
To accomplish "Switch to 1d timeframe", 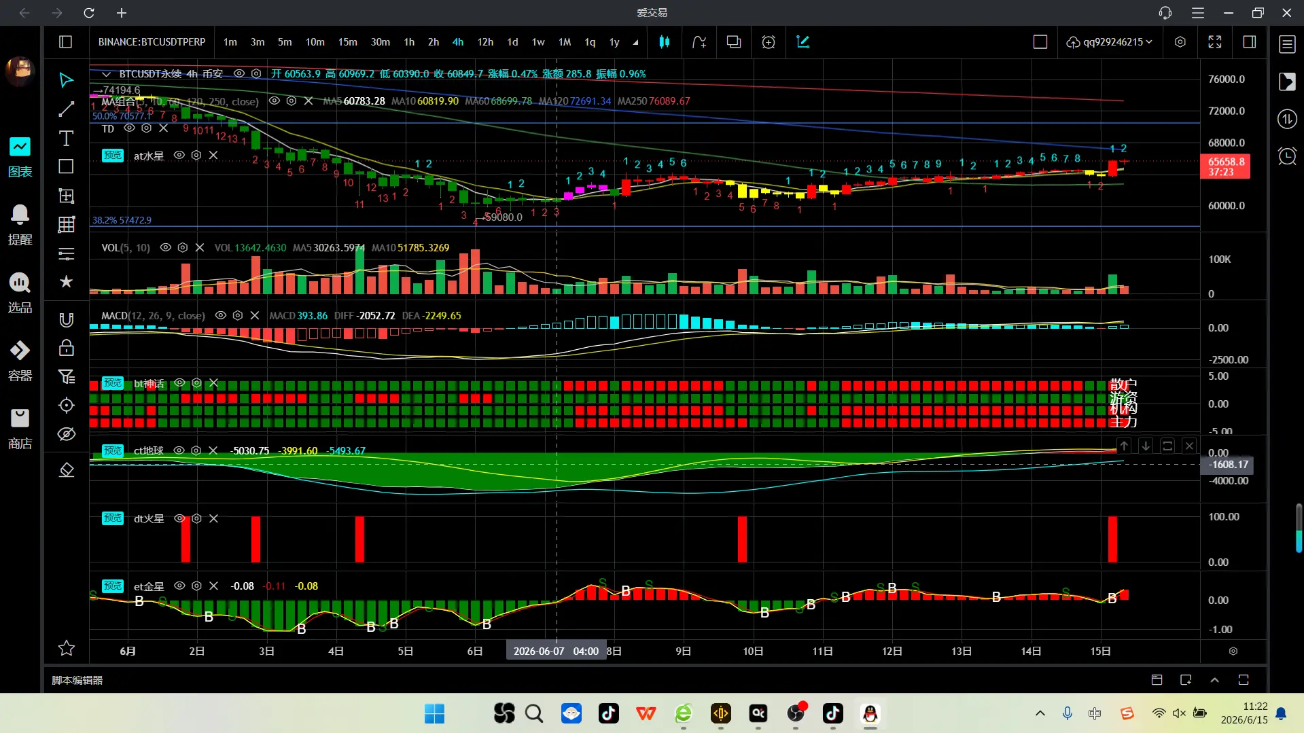I will [x=512, y=42].
